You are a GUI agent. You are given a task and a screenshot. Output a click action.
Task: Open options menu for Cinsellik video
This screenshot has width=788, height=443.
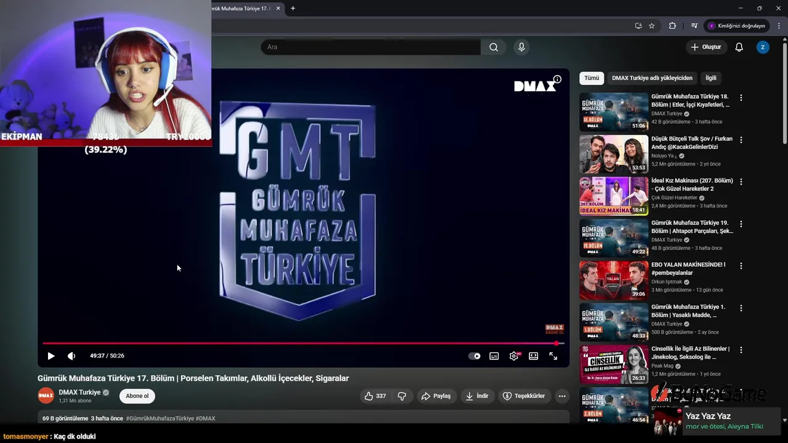[x=741, y=349]
